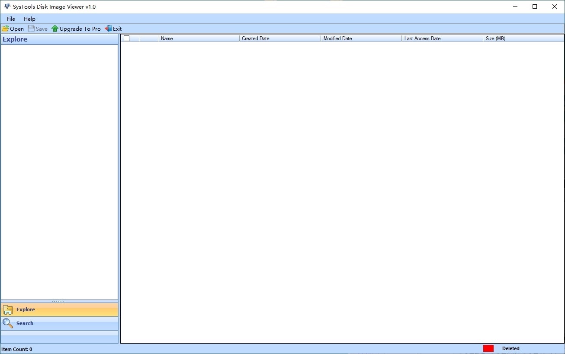Sort by the Modified Date column header
The image size is (565, 354).
[x=361, y=39]
